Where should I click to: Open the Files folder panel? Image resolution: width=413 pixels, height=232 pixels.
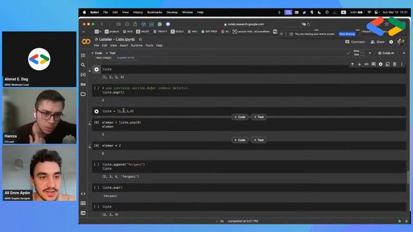(83, 94)
